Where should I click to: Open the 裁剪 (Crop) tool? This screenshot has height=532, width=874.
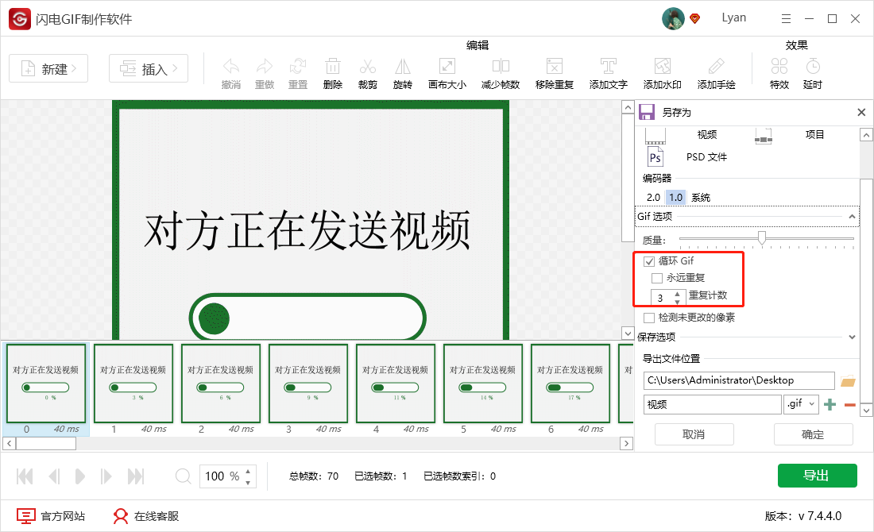(x=367, y=72)
